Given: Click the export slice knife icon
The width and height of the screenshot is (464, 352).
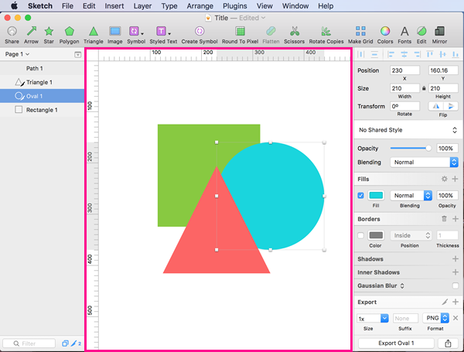Looking at the screenshot, I should click(x=445, y=302).
